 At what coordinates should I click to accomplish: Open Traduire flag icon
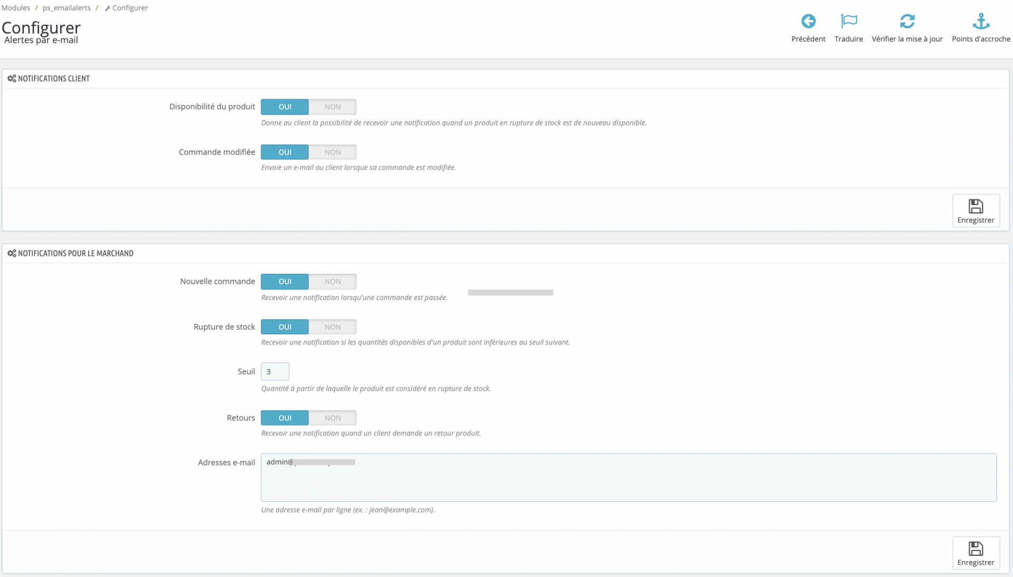click(x=849, y=21)
